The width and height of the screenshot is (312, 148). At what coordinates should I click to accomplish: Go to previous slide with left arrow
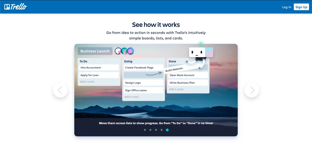tap(60, 90)
